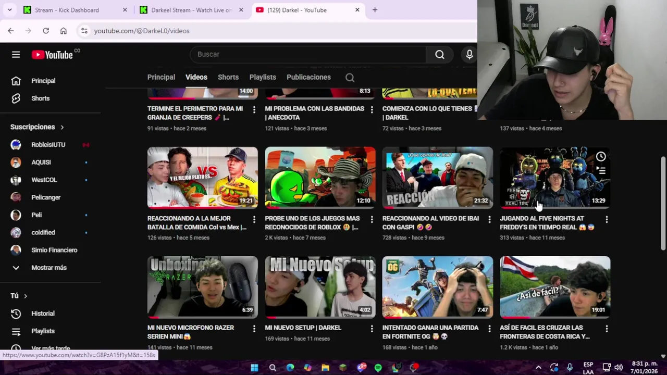Play the Ibai reaction video thumbnail
Screen dimensions: 667x375
(x=438, y=178)
